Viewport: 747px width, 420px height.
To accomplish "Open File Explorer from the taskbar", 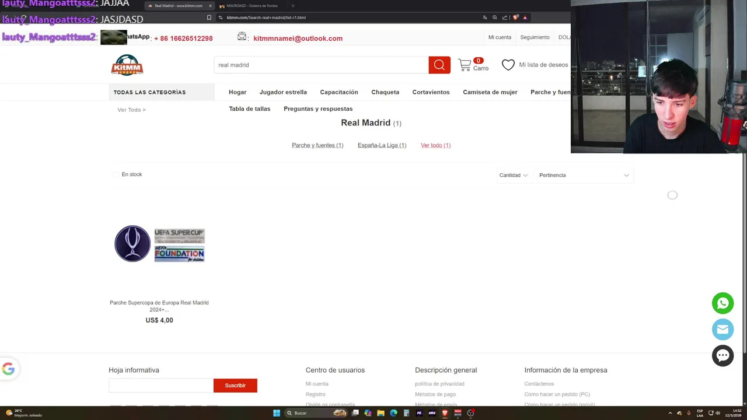I will pyautogui.click(x=381, y=413).
